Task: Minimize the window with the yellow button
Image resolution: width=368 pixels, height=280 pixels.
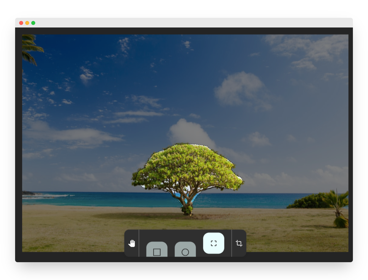Action: coord(27,23)
